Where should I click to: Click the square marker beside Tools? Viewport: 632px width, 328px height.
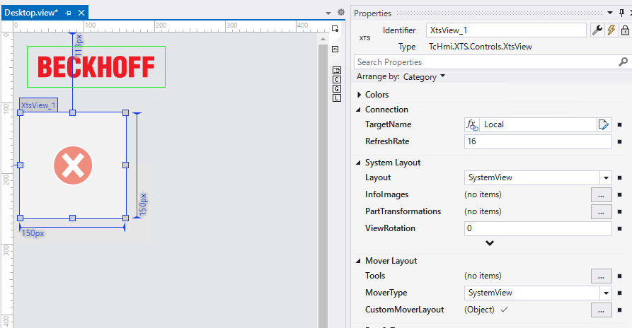pyautogui.click(x=620, y=276)
